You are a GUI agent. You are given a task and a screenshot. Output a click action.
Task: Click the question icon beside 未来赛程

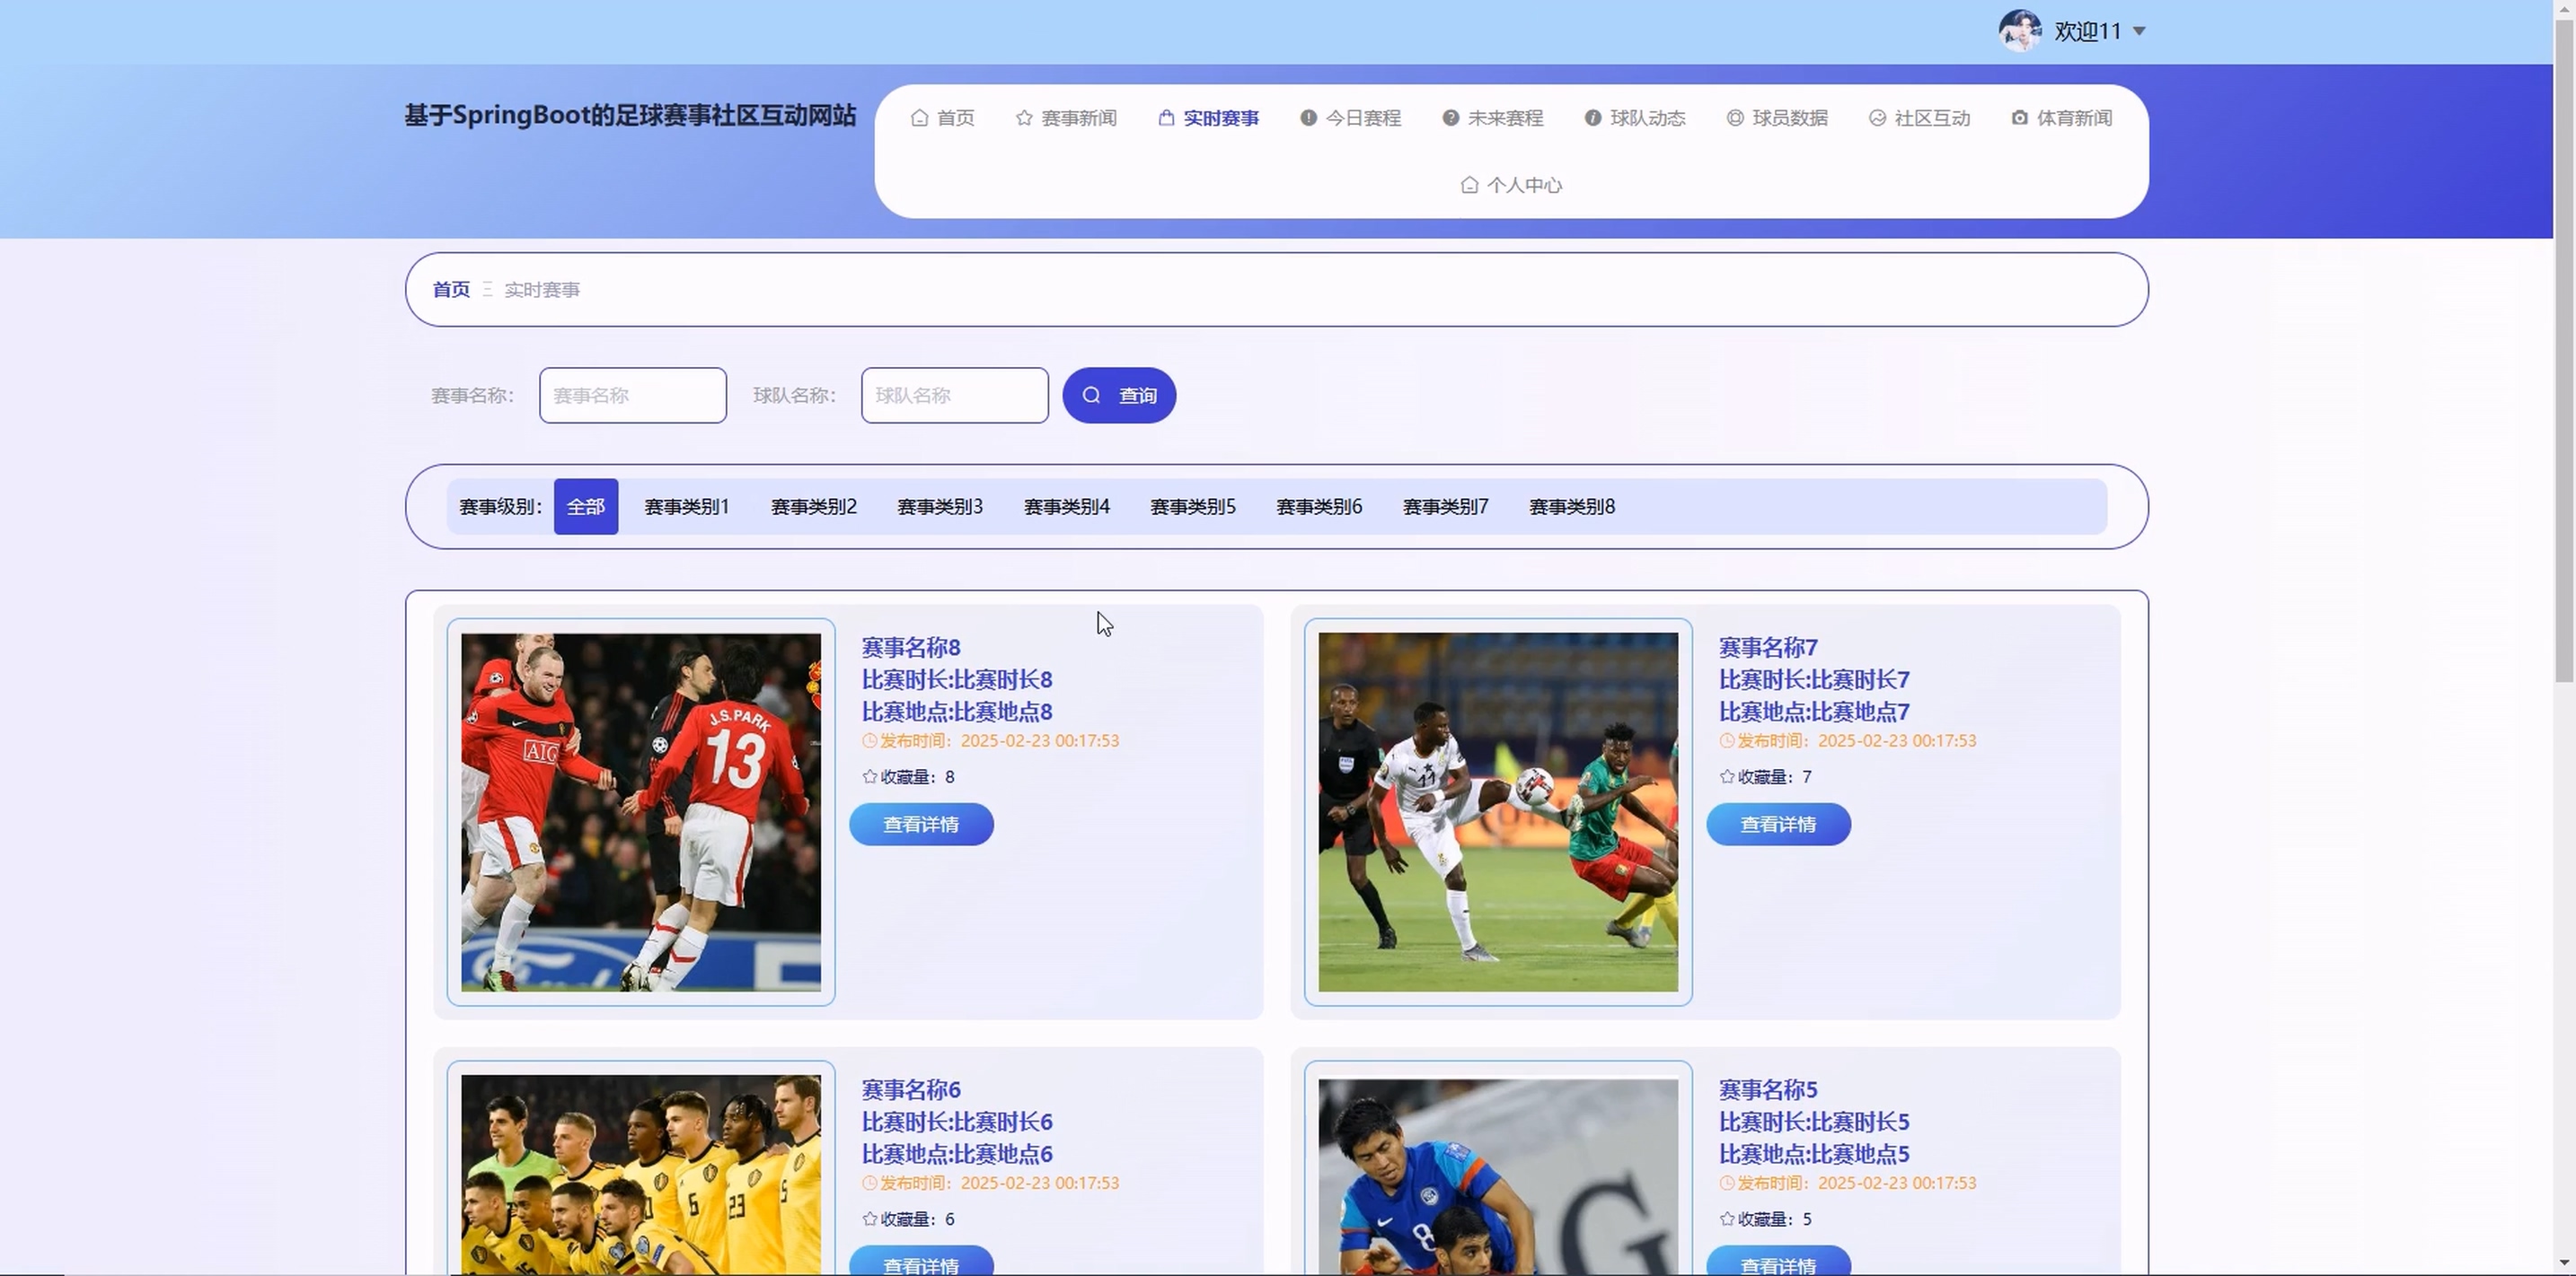1450,118
